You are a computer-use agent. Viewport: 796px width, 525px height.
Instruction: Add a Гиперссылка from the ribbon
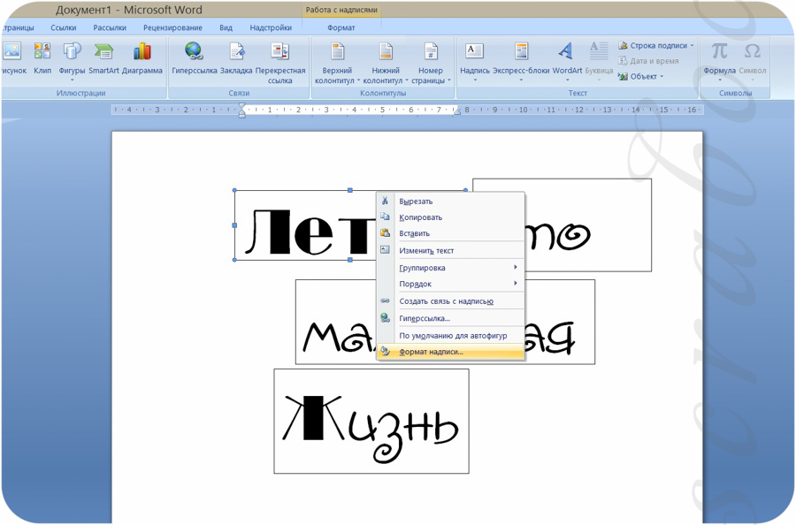point(195,58)
